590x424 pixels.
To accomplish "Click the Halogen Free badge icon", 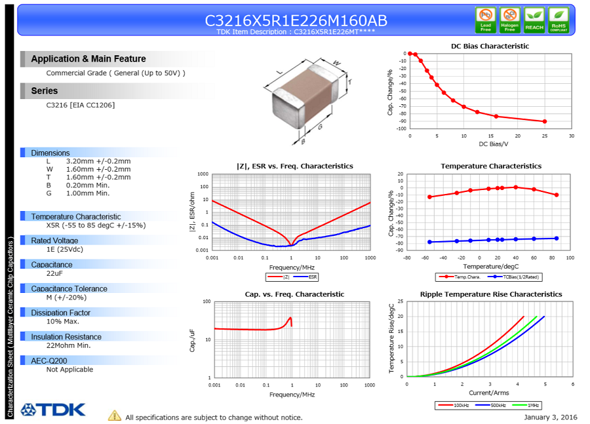I will point(510,20).
